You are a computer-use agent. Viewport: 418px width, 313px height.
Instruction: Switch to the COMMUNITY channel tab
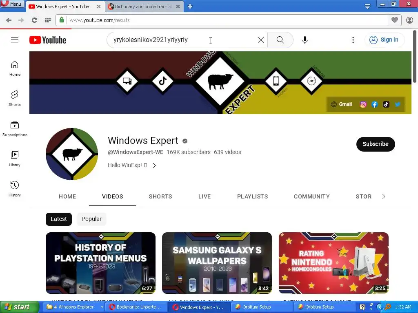(311, 196)
